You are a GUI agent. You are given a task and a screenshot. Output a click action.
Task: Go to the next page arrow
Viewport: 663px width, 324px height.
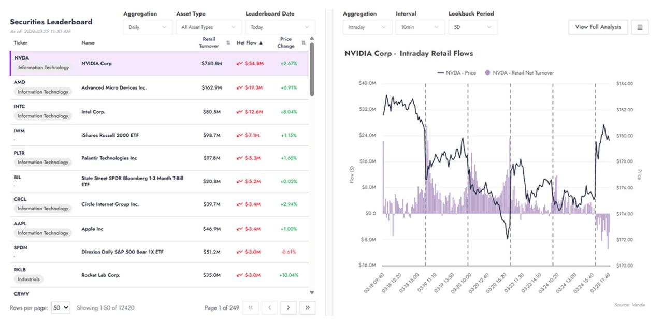pos(288,307)
